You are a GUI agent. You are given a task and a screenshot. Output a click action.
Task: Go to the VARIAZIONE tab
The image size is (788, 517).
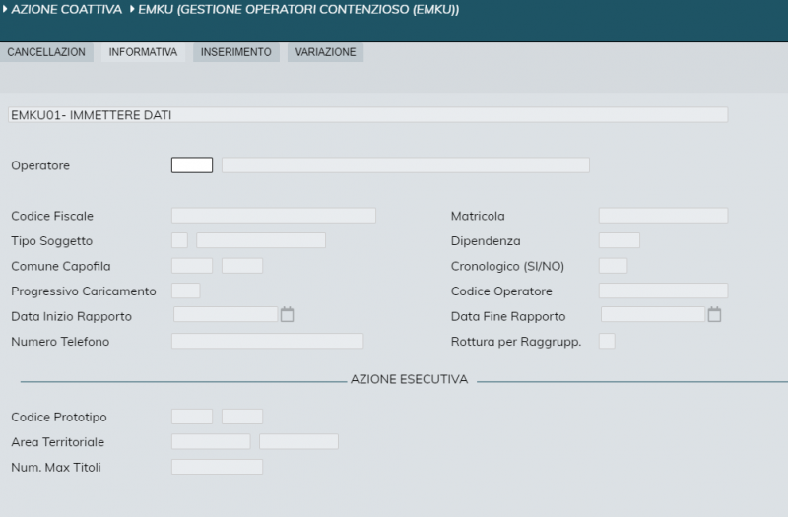(325, 52)
